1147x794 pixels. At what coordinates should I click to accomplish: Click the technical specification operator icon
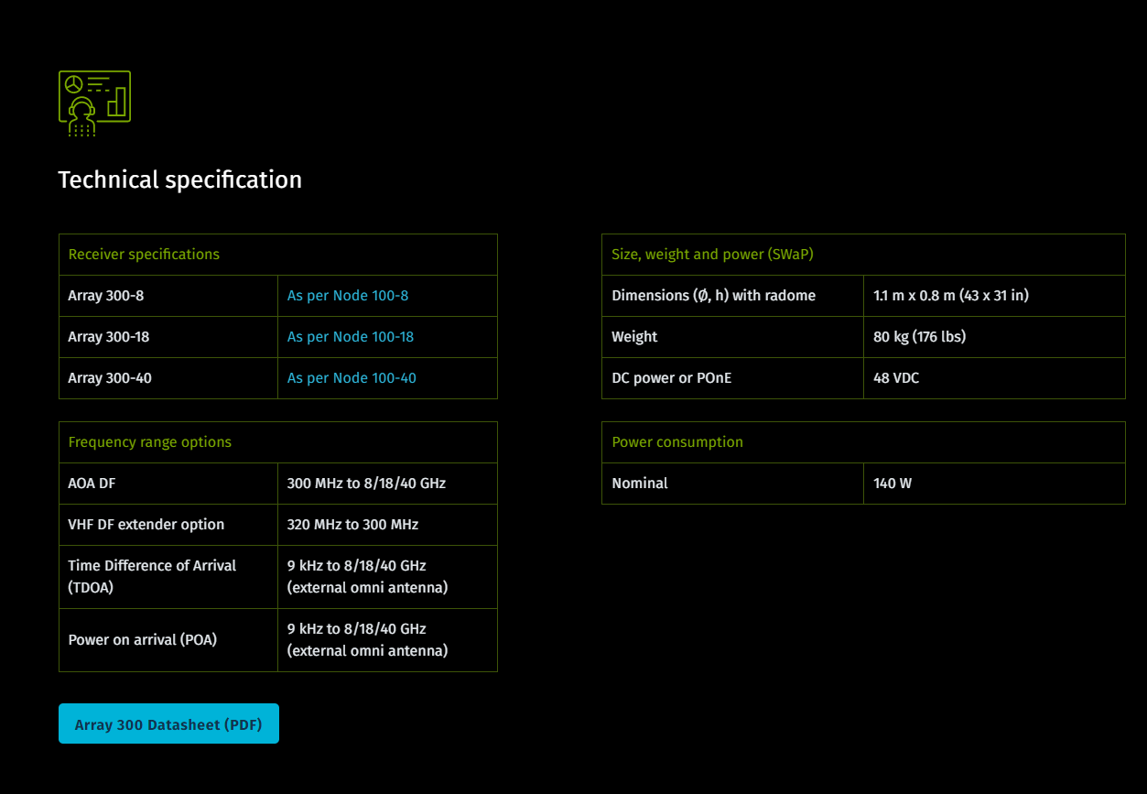tap(94, 103)
